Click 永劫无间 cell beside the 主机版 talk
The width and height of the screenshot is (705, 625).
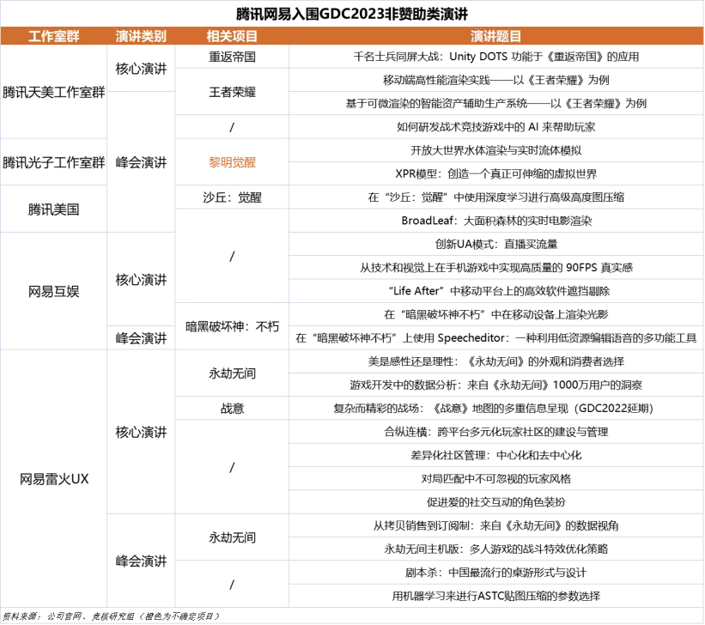point(232,537)
